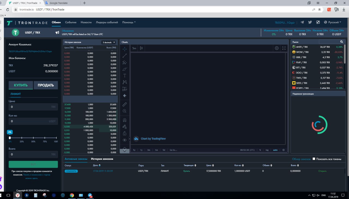Click the 'Цена' price input field
This screenshot has height=199, width=349.
tap(33, 107)
